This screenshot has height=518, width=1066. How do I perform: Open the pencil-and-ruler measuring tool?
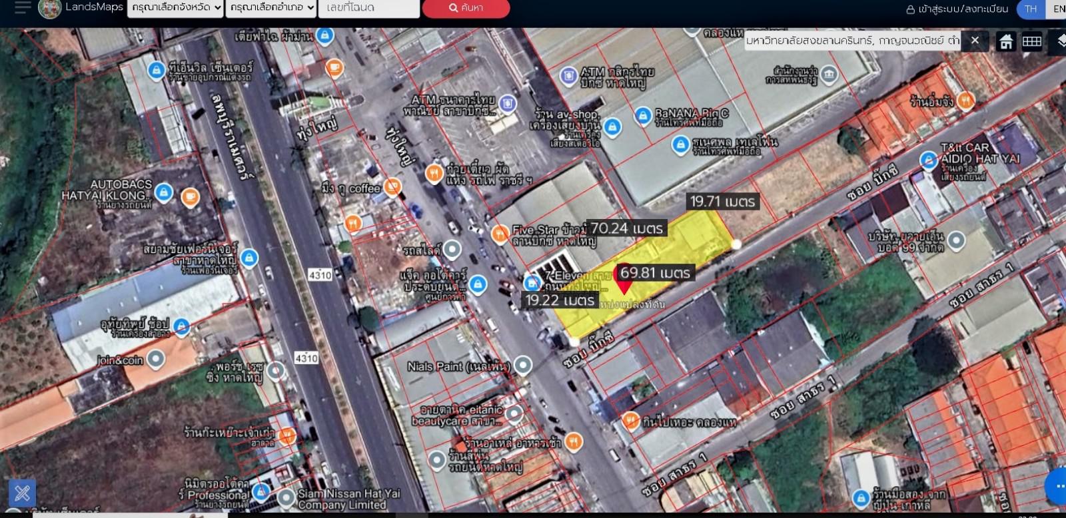[x=22, y=493]
